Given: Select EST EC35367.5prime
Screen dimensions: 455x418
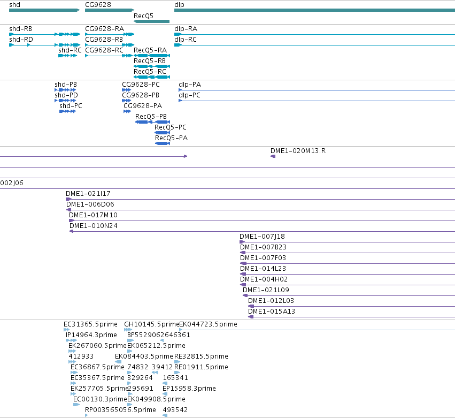Looking at the screenshot, I should tap(73, 383).
